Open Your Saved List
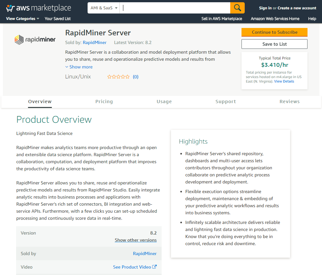This screenshot has width=322, height=275. pos(58,19)
